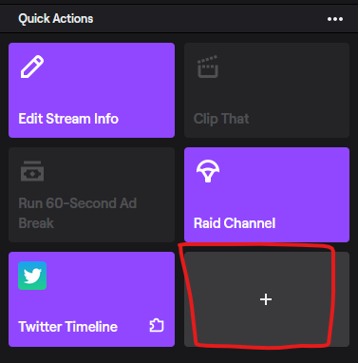
Task: Click the ad break money icon
Action: tap(32, 171)
